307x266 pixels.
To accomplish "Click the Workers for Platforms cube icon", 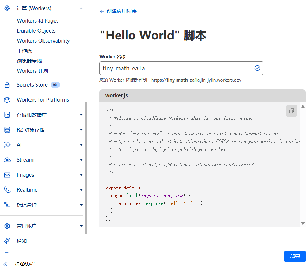I will click(7, 100).
